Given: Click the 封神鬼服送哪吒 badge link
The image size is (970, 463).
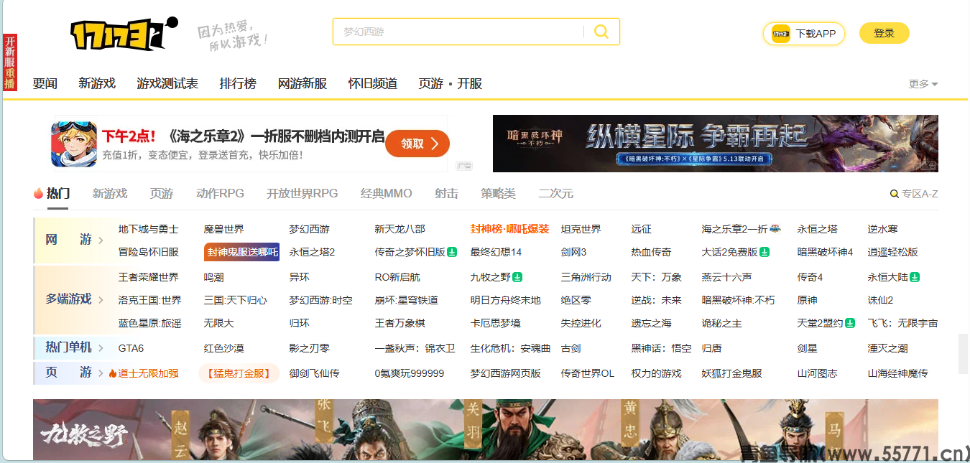Looking at the screenshot, I should click(242, 252).
